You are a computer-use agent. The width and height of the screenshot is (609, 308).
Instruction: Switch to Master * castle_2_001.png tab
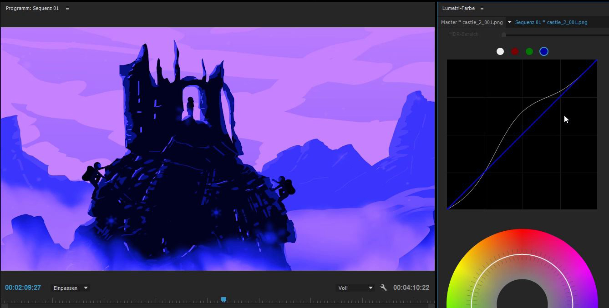[472, 22]
